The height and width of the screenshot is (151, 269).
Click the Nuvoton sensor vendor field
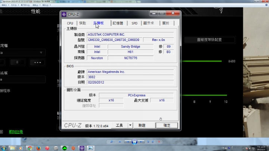coord(97,58)
